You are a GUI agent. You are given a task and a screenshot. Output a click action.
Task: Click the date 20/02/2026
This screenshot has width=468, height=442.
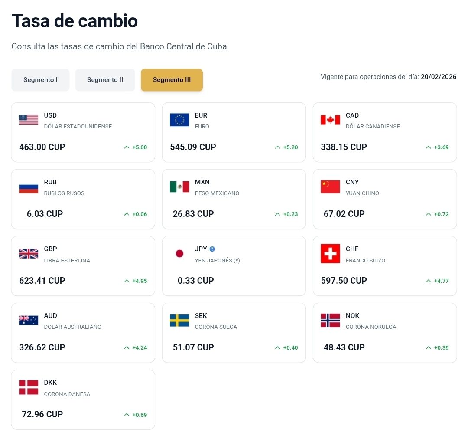pyautogui.click(x=439, y=77)
